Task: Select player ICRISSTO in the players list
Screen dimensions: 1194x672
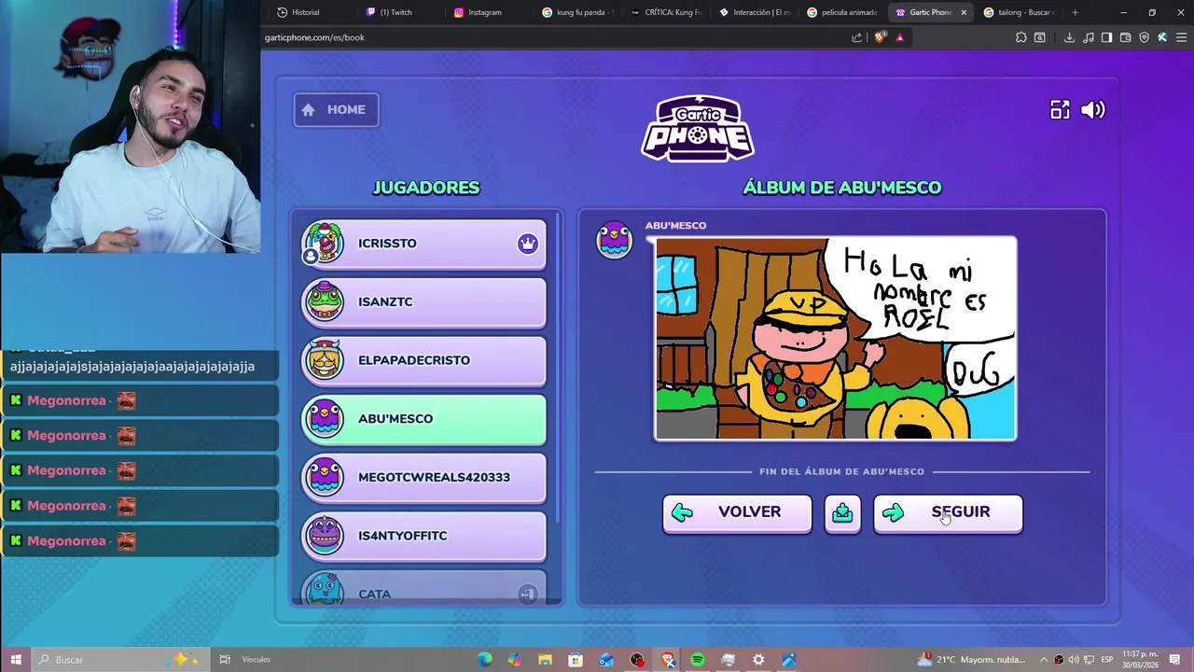Action: 424,244
